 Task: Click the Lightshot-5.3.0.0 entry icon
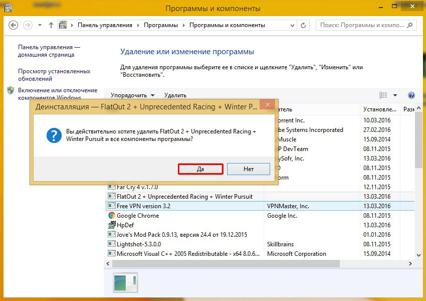click(x=112, y=244)
